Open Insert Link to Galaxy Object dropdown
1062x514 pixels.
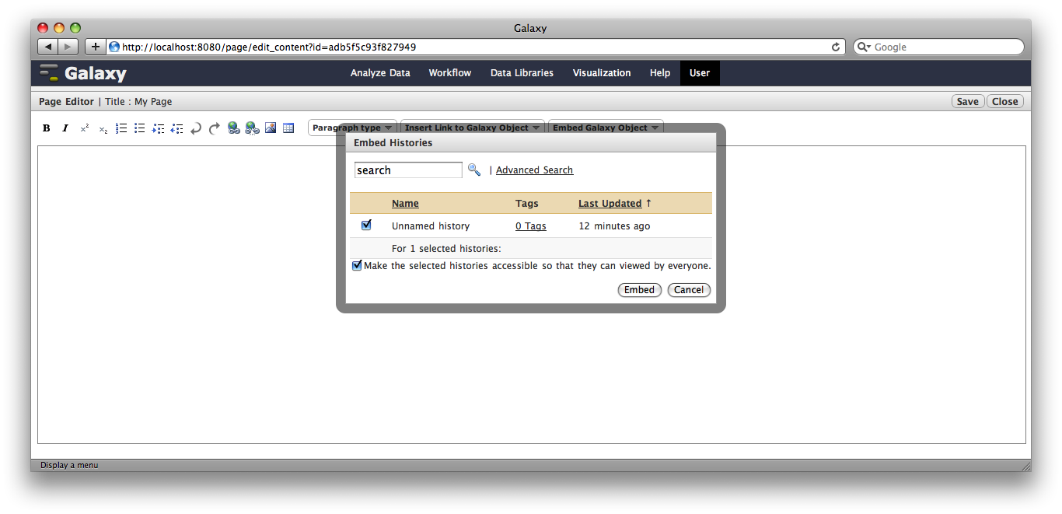[x=472, y=128]
